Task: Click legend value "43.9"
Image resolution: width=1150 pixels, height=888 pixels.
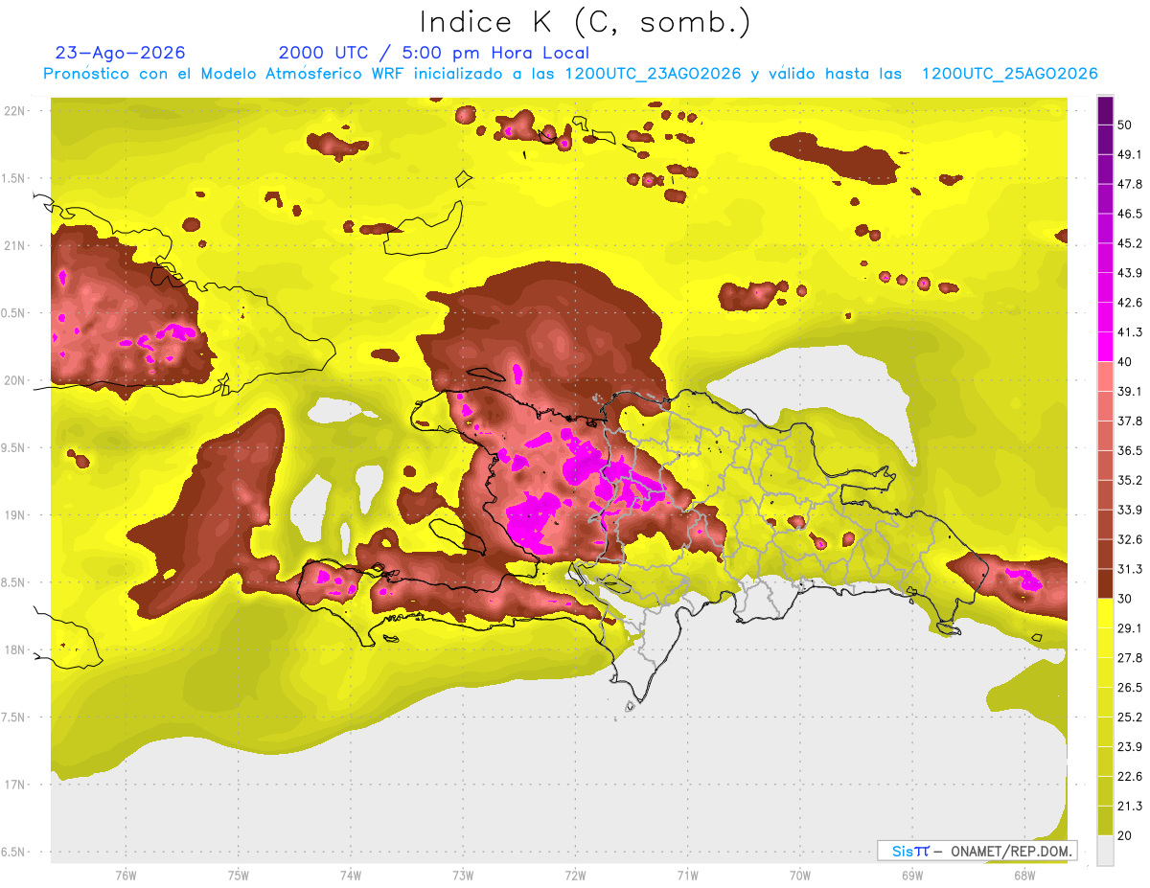Action: click(1129, 273)
